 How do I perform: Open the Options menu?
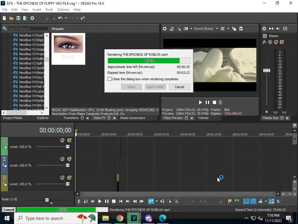pyautogui.click(x=63, y=10)
